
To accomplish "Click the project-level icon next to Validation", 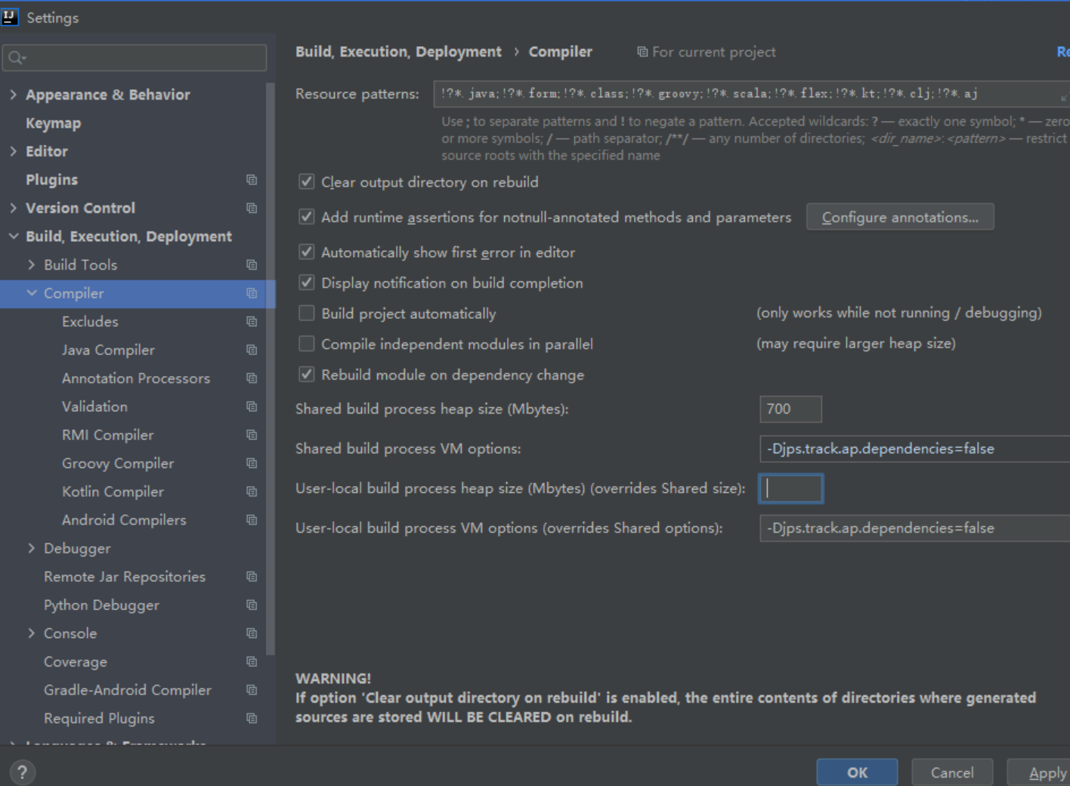I will [252, 407].
